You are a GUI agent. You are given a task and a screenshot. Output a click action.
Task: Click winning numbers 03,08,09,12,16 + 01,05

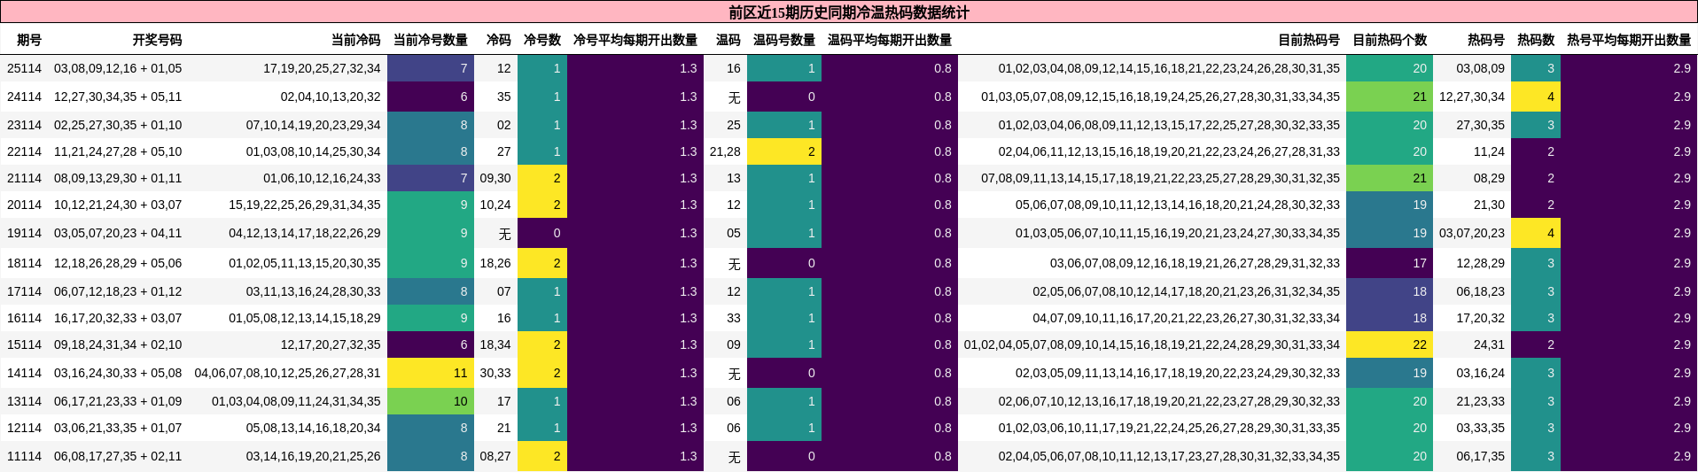click(118, 68)
